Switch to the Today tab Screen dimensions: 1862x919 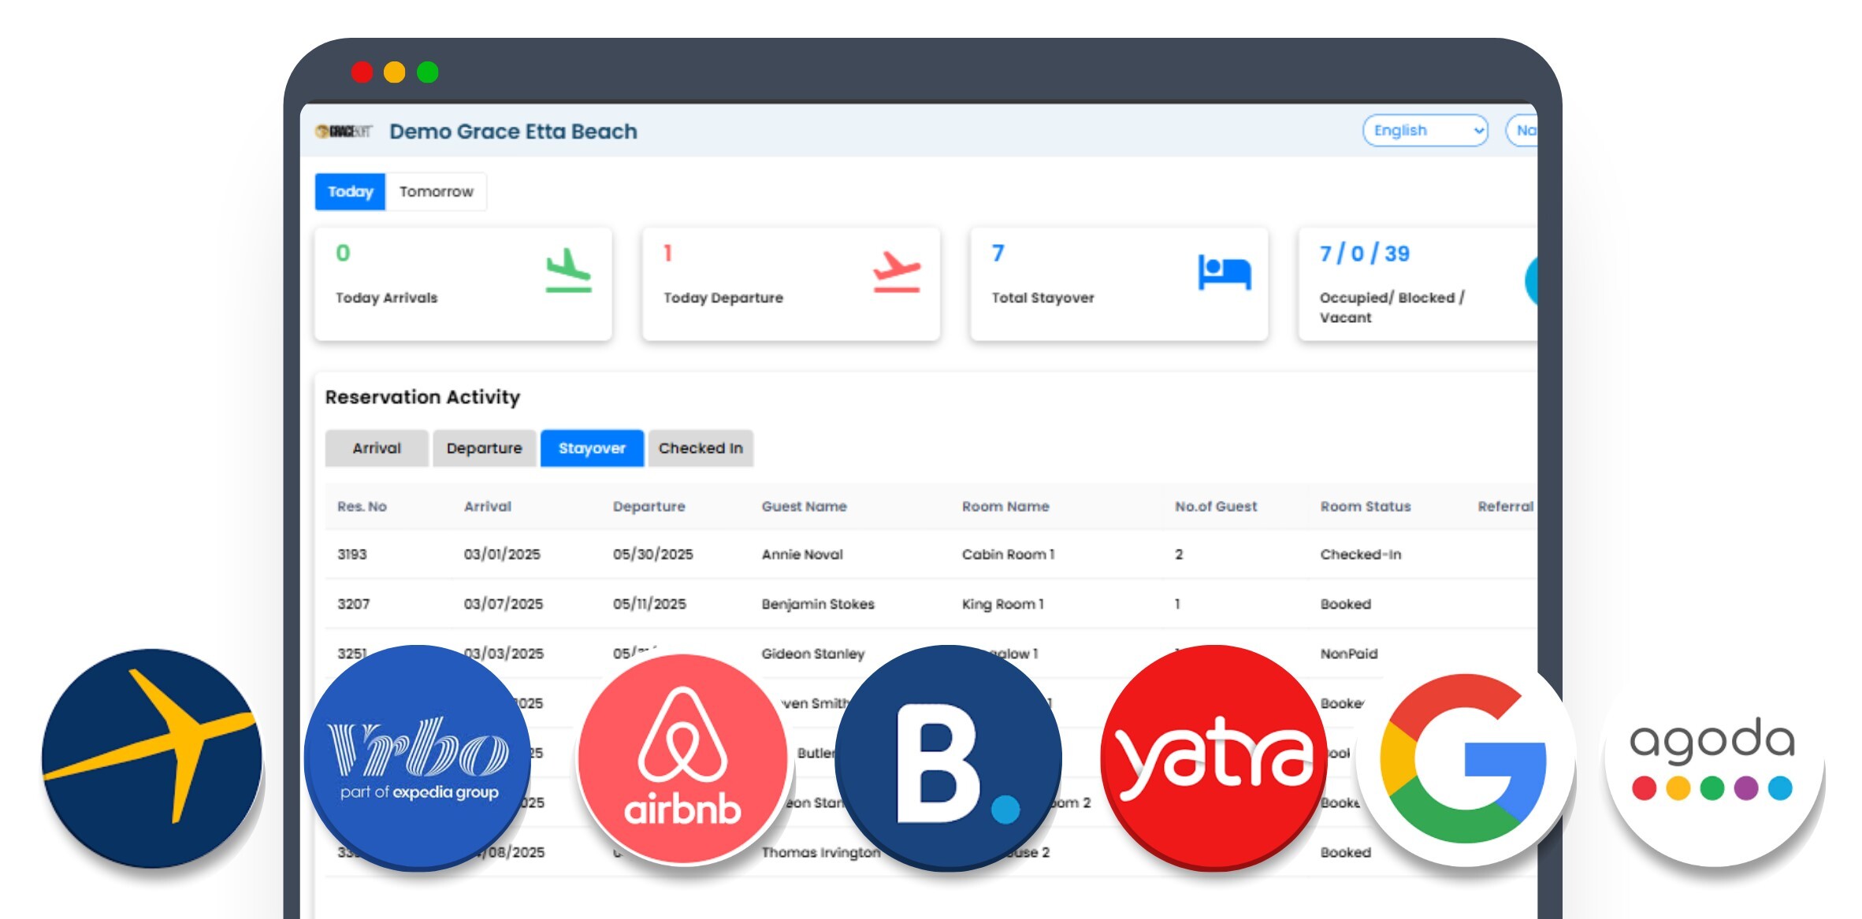click(x=351, y=191)
